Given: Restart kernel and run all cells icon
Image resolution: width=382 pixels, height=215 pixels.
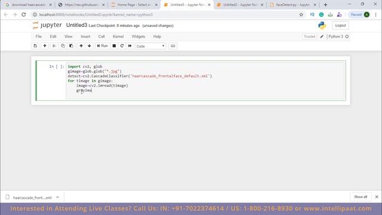Looking at the screenshot, I should pyautogui.click(x=130, y=46).
